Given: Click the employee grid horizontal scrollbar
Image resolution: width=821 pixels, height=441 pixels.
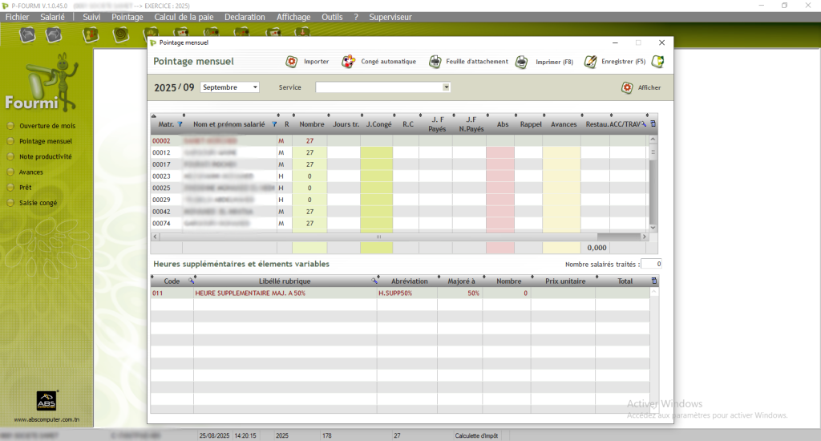Looking at the screenshot, I should tap(378, 237).
